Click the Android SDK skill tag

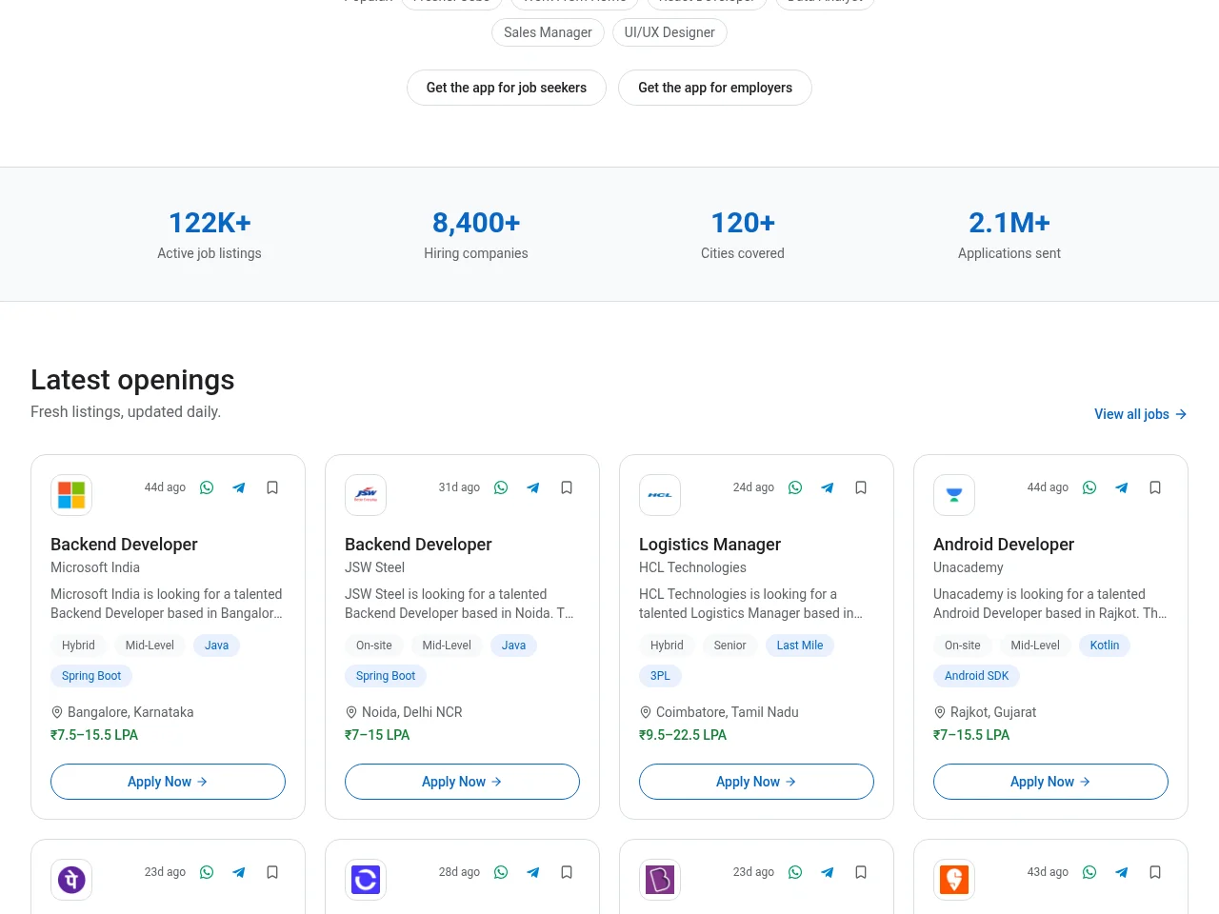977,676
